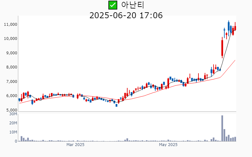The height and width of the screenshot is (157, 252).
Task: Click the 9,000 price axis label
Action: pos(12,53)
